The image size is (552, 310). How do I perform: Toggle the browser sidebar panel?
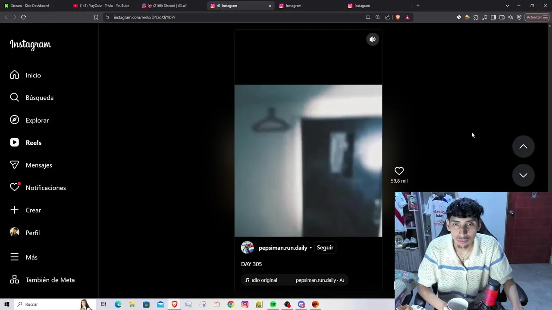click(493, 17)
